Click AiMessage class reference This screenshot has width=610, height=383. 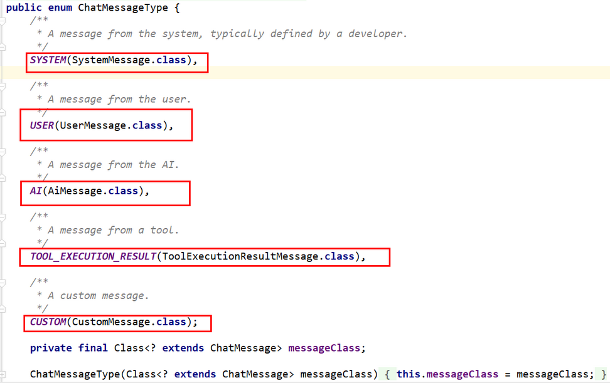pos(75,191)
